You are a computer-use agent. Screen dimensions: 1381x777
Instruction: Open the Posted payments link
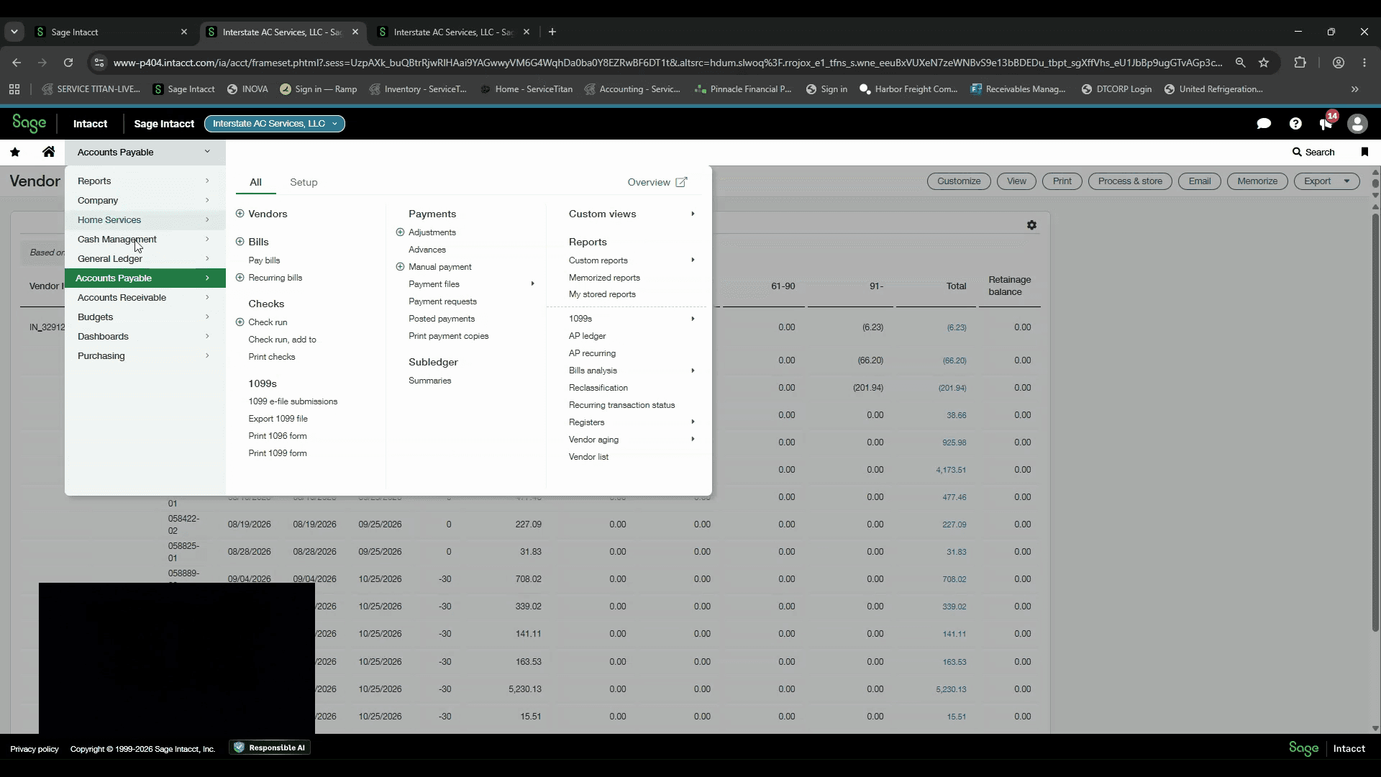442,319
